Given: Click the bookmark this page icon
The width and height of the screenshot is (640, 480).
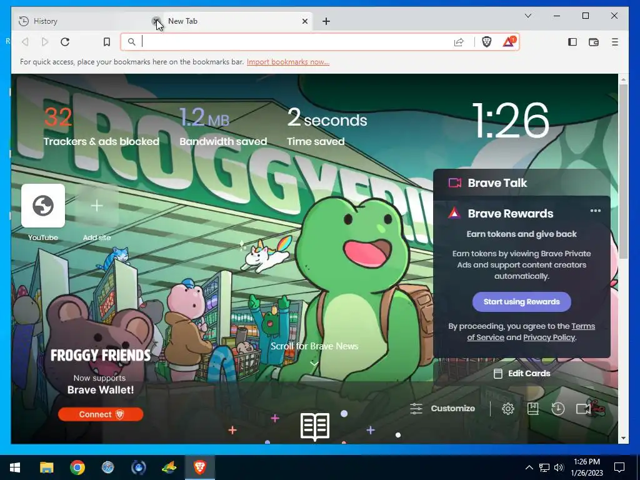Looking at the screenshot, I should (106, 42).
